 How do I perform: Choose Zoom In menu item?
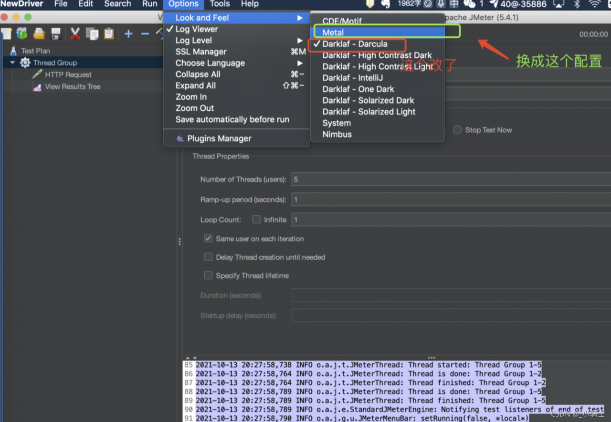tap(237, 97)
